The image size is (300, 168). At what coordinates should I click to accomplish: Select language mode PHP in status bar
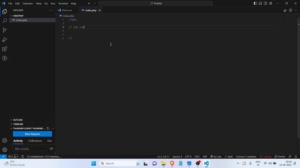click(x=205, y=157)
